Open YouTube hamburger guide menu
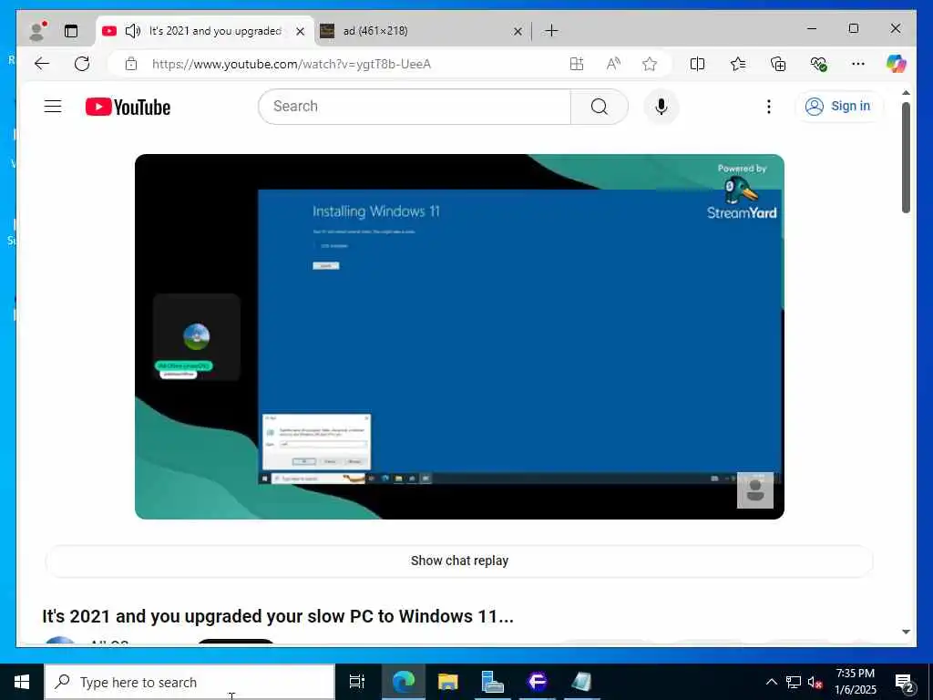Screen dimensions: 933x700 (x=53, y=107)
